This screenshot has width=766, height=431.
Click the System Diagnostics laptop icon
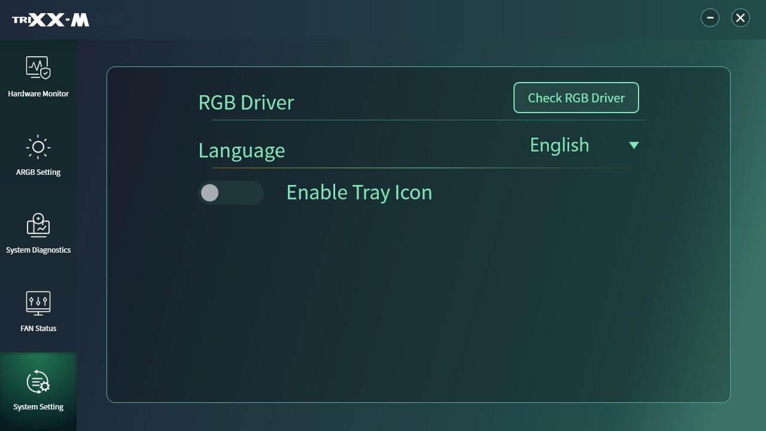pos(38,225)
